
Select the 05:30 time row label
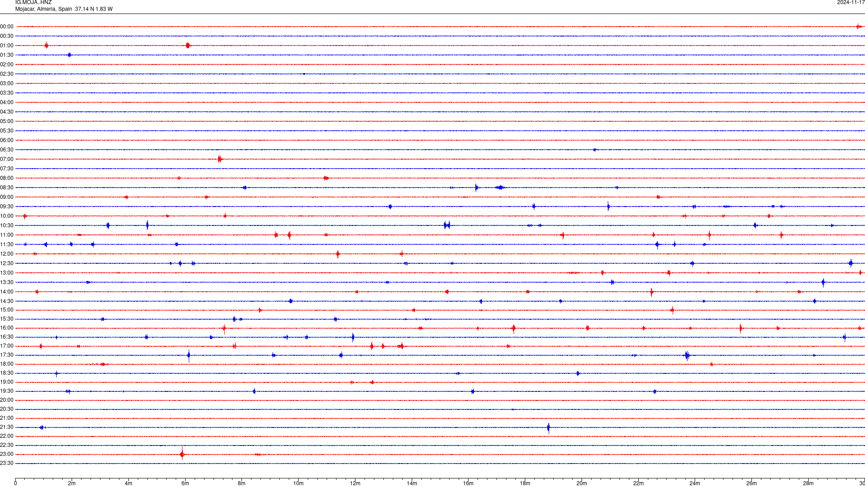click(7, 131)
